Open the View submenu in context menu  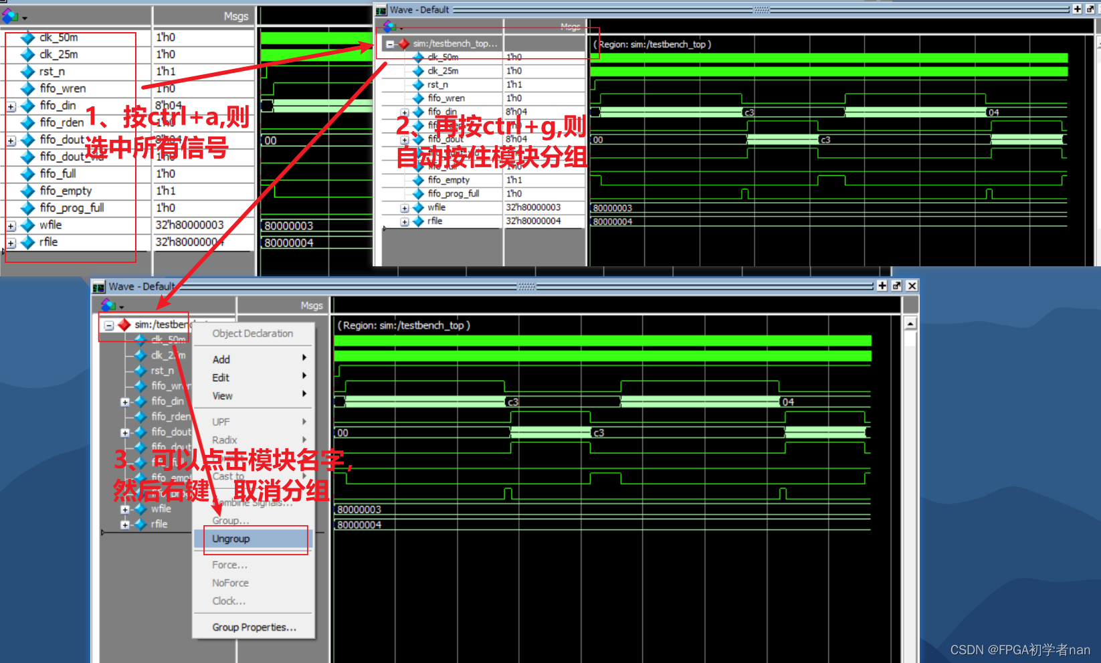click(253, 395)
